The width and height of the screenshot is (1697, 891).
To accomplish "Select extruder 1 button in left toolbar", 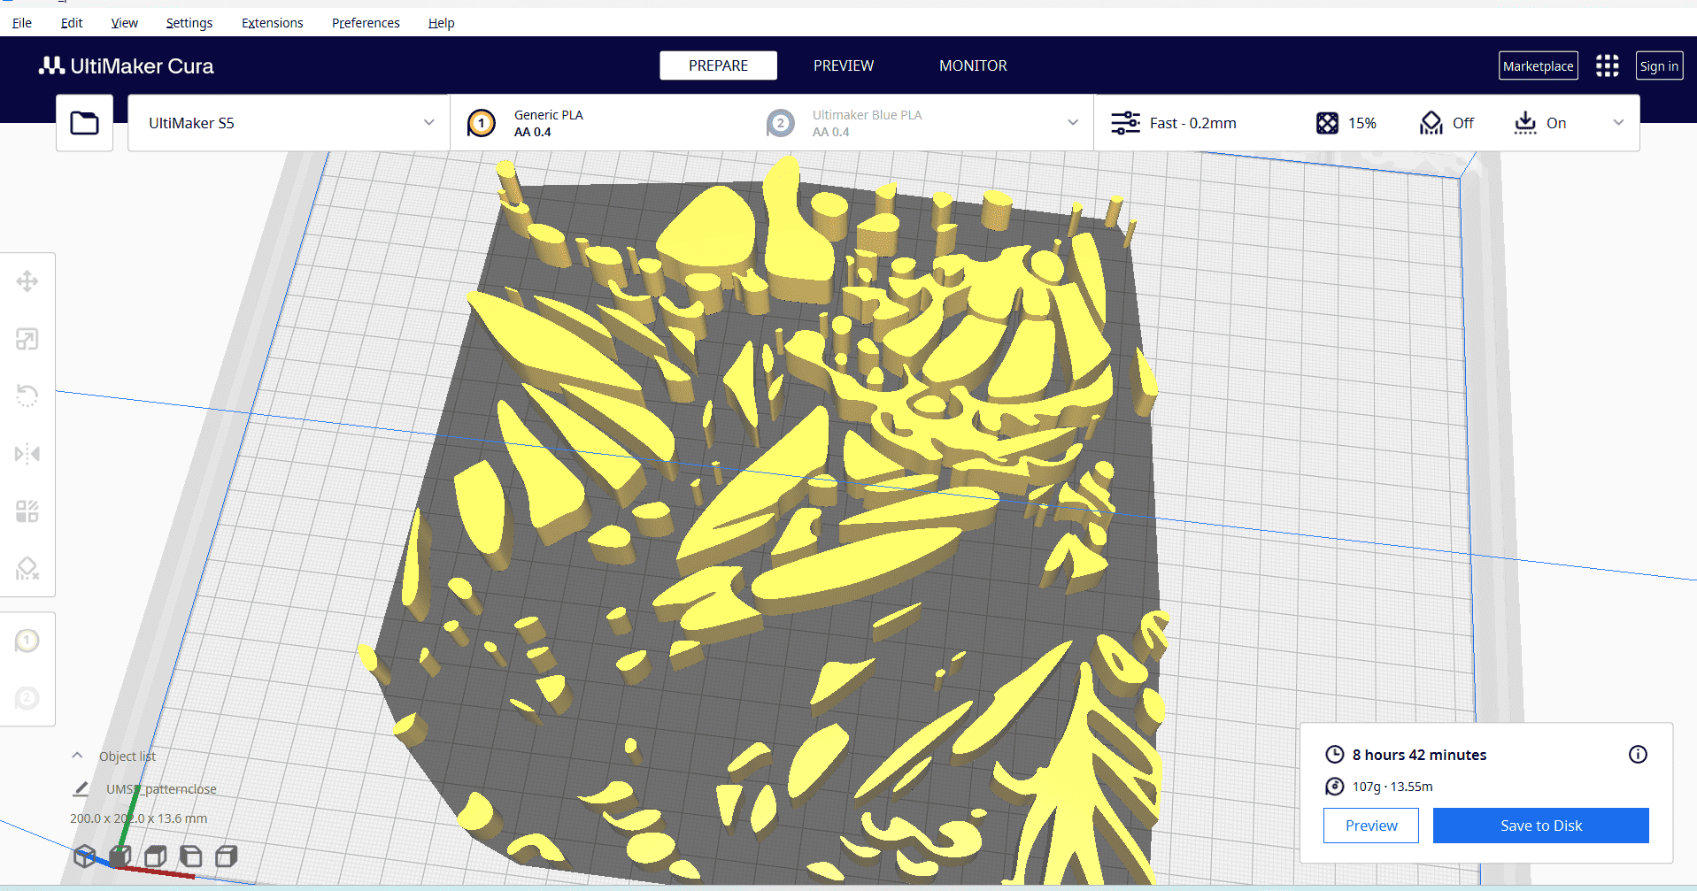I will pyautogui.click(x=27, y=641).
